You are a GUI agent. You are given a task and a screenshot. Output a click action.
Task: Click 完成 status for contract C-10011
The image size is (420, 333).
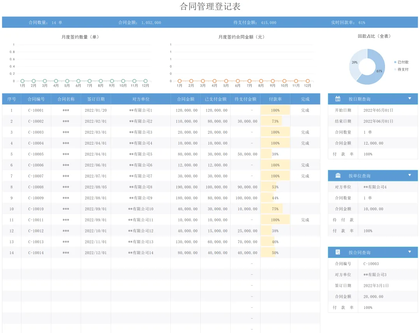(x=305, y=220)
